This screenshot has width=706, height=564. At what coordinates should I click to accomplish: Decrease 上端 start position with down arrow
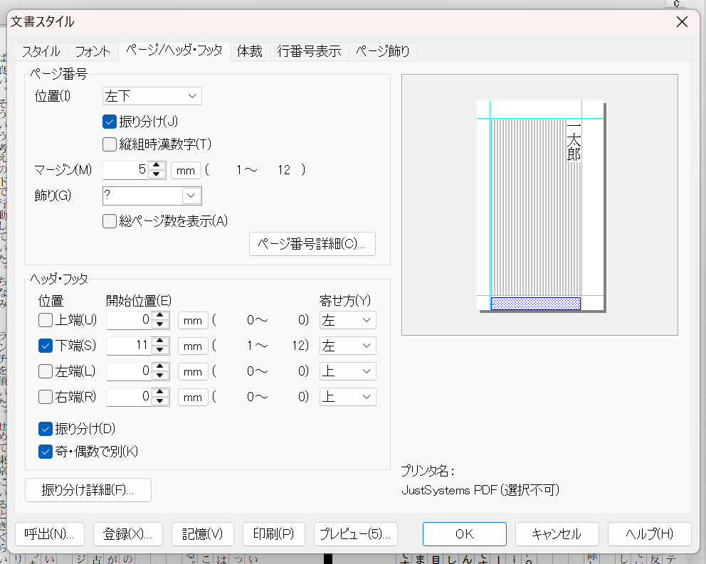pos(161,325)
